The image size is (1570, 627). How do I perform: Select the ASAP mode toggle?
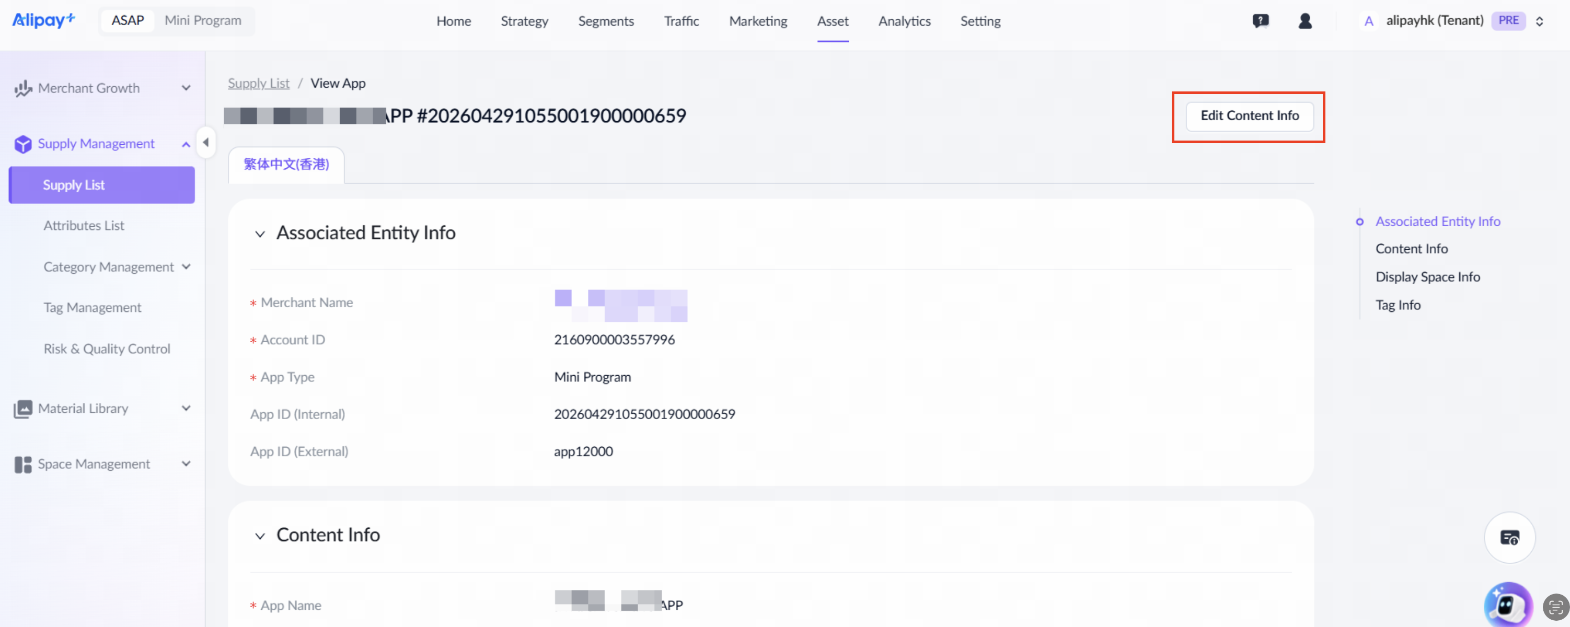coord(128,21)
